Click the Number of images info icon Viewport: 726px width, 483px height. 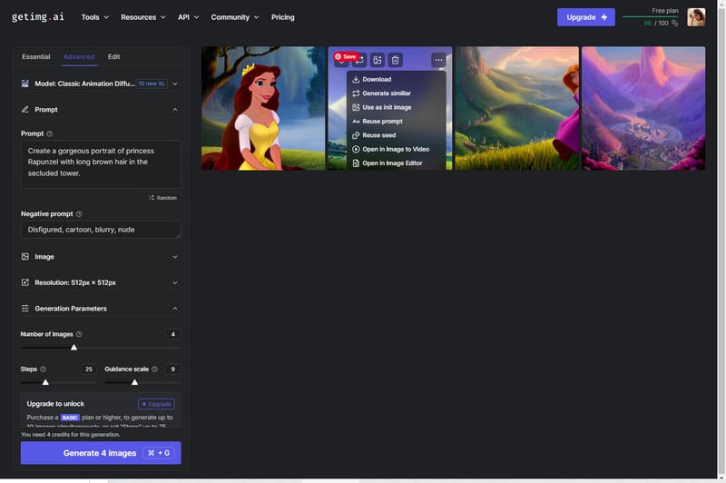(79, 334)
